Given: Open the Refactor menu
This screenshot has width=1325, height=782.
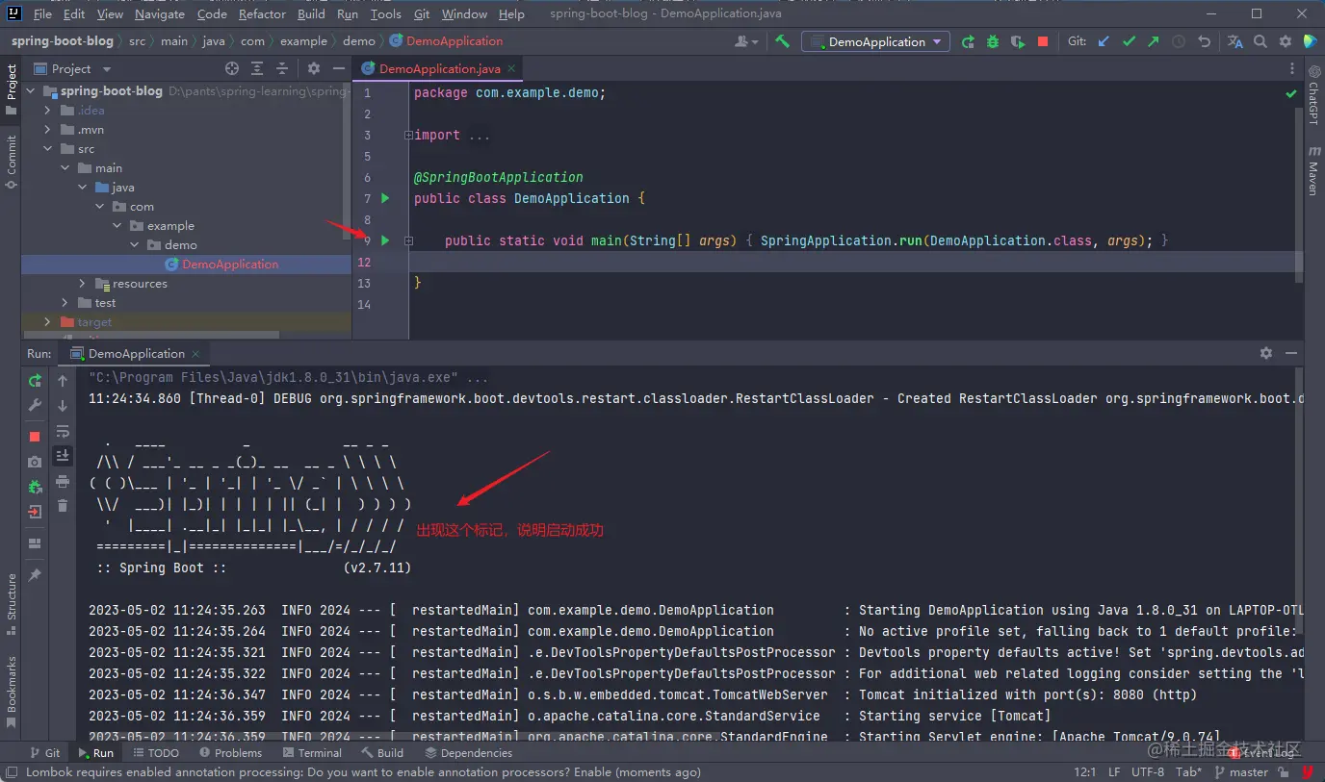Looking at the screenshot, I should (262, 13).
